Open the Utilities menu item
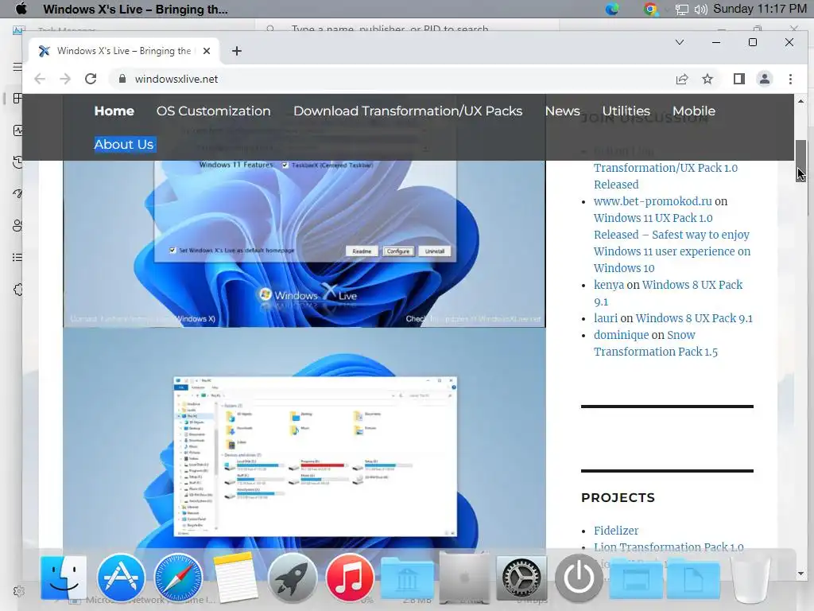This screenshot has width=814, height=611. 626,111
